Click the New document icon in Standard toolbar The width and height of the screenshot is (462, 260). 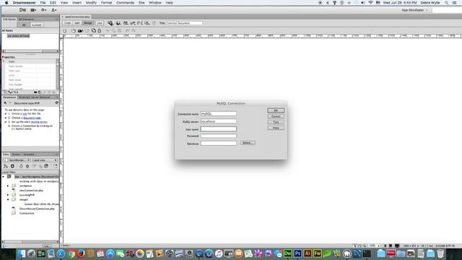click(65, 30)
